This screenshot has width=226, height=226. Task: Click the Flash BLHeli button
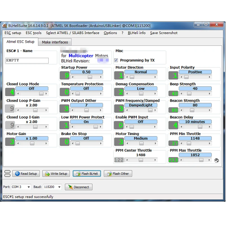pyautogui.click(x=87, y=174)
